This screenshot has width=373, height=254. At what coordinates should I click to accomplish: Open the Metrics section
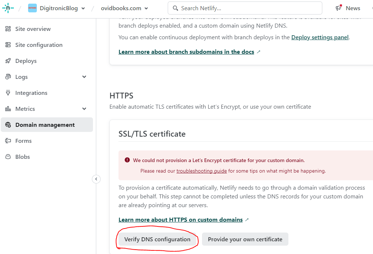pyautogui.click(x=25, y=109)
